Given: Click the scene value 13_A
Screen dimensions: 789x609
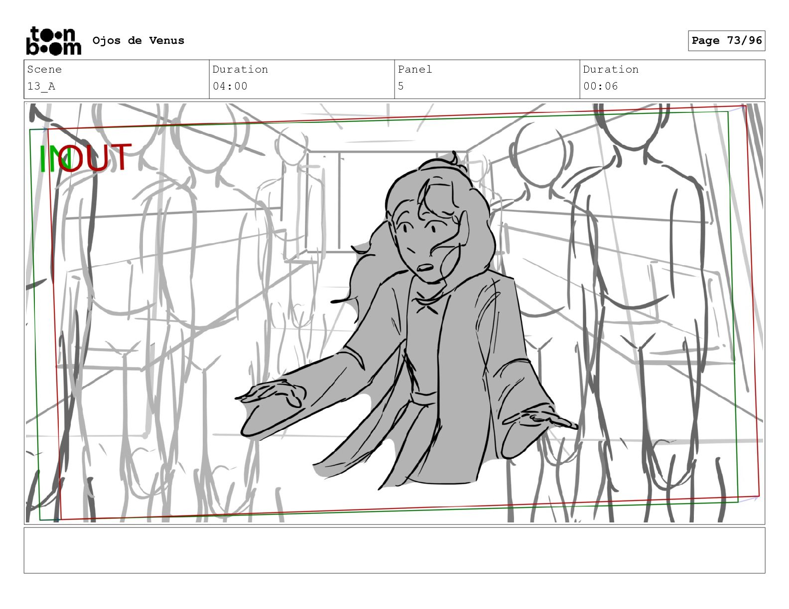Looking at the screenshot, I should coord(41,87).
